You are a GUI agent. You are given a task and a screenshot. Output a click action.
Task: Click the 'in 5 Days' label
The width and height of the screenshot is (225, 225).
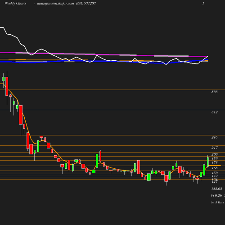[x=217, y=202]
